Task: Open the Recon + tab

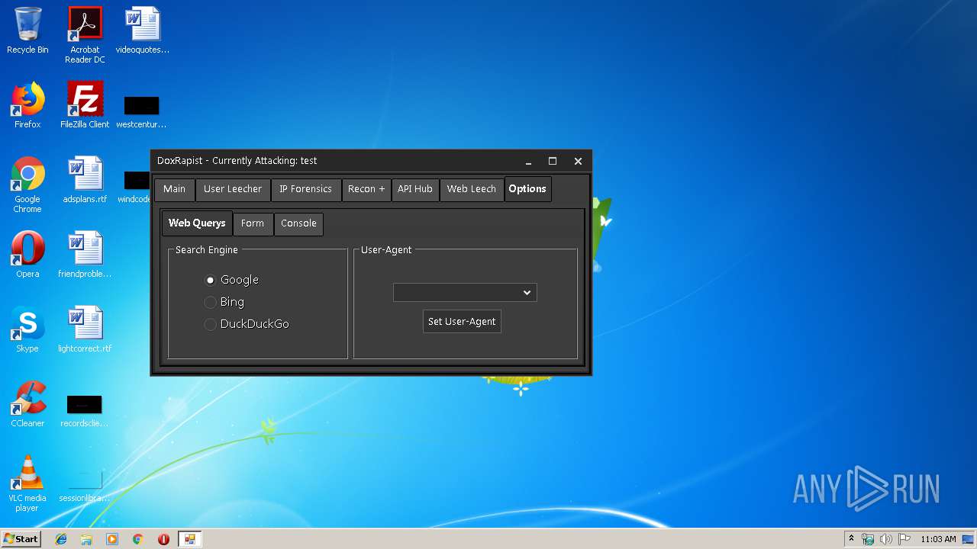Action: point(366,189)
